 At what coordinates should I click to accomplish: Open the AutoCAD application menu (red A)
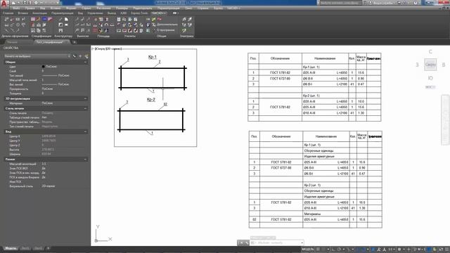[x=4, y=4]
